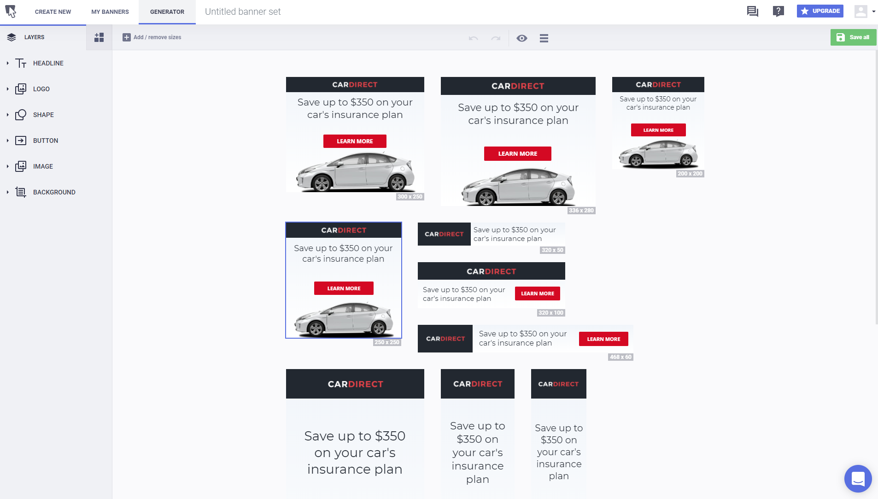Select the BACKGROUND layer label
This screenshot has height=499, width=878.
coord(54,192)
